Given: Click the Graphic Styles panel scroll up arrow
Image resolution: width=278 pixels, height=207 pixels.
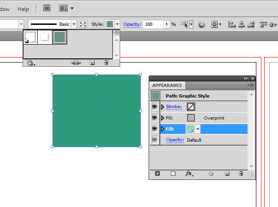Looking at the screenshot, I should click(116, 40).
